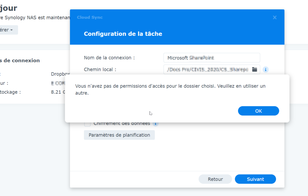Go back with the Retour button
Screen dimensions: 308x196
point(215,179)
